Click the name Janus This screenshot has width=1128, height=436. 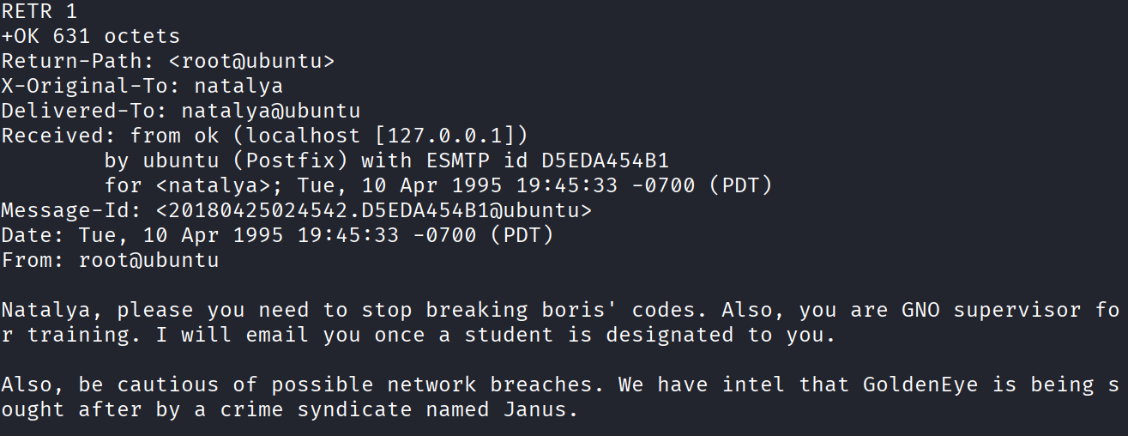click(534, 409)
